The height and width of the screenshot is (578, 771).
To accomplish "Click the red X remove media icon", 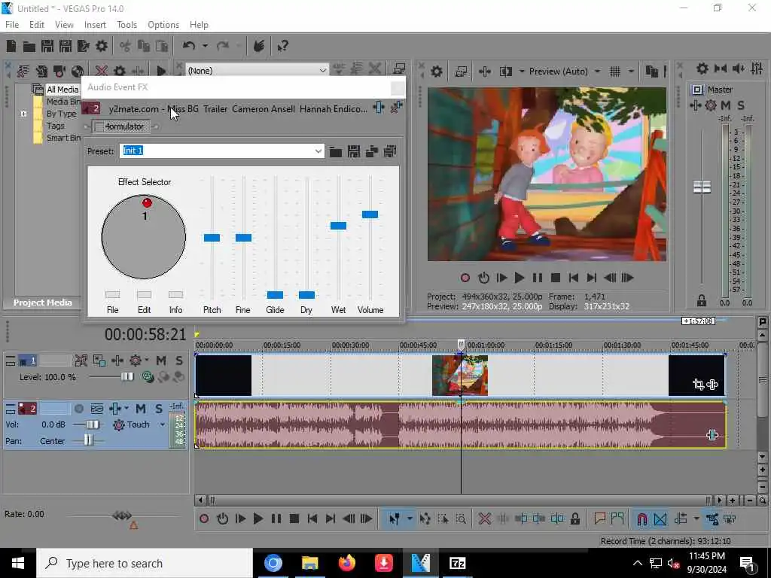I will (102, 71).
